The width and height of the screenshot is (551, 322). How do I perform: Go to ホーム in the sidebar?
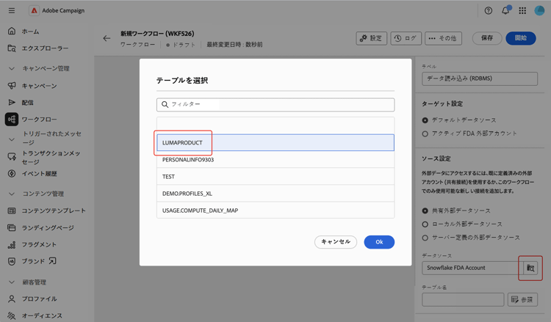pos(30,32)
